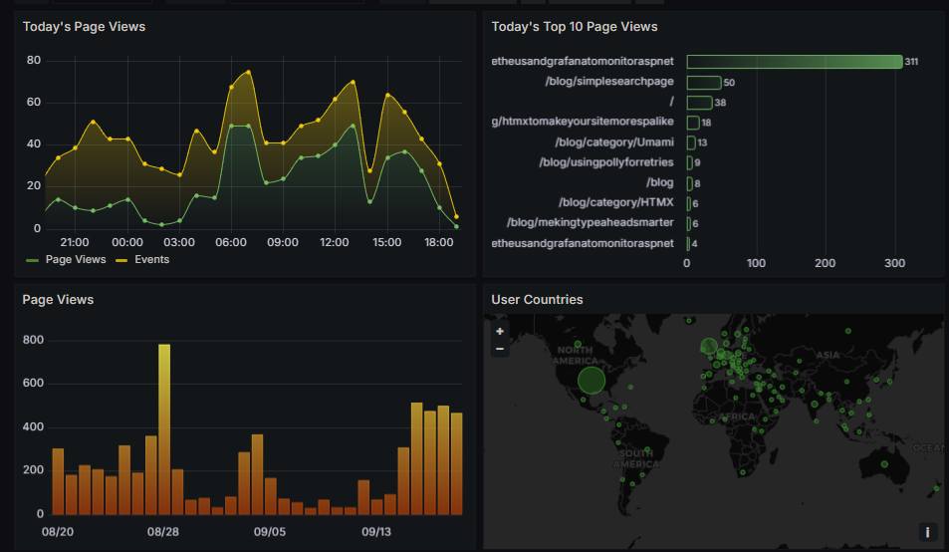The image size is (949, 552).
Task: Open the User Countries panel title
Action: (537, 300)
